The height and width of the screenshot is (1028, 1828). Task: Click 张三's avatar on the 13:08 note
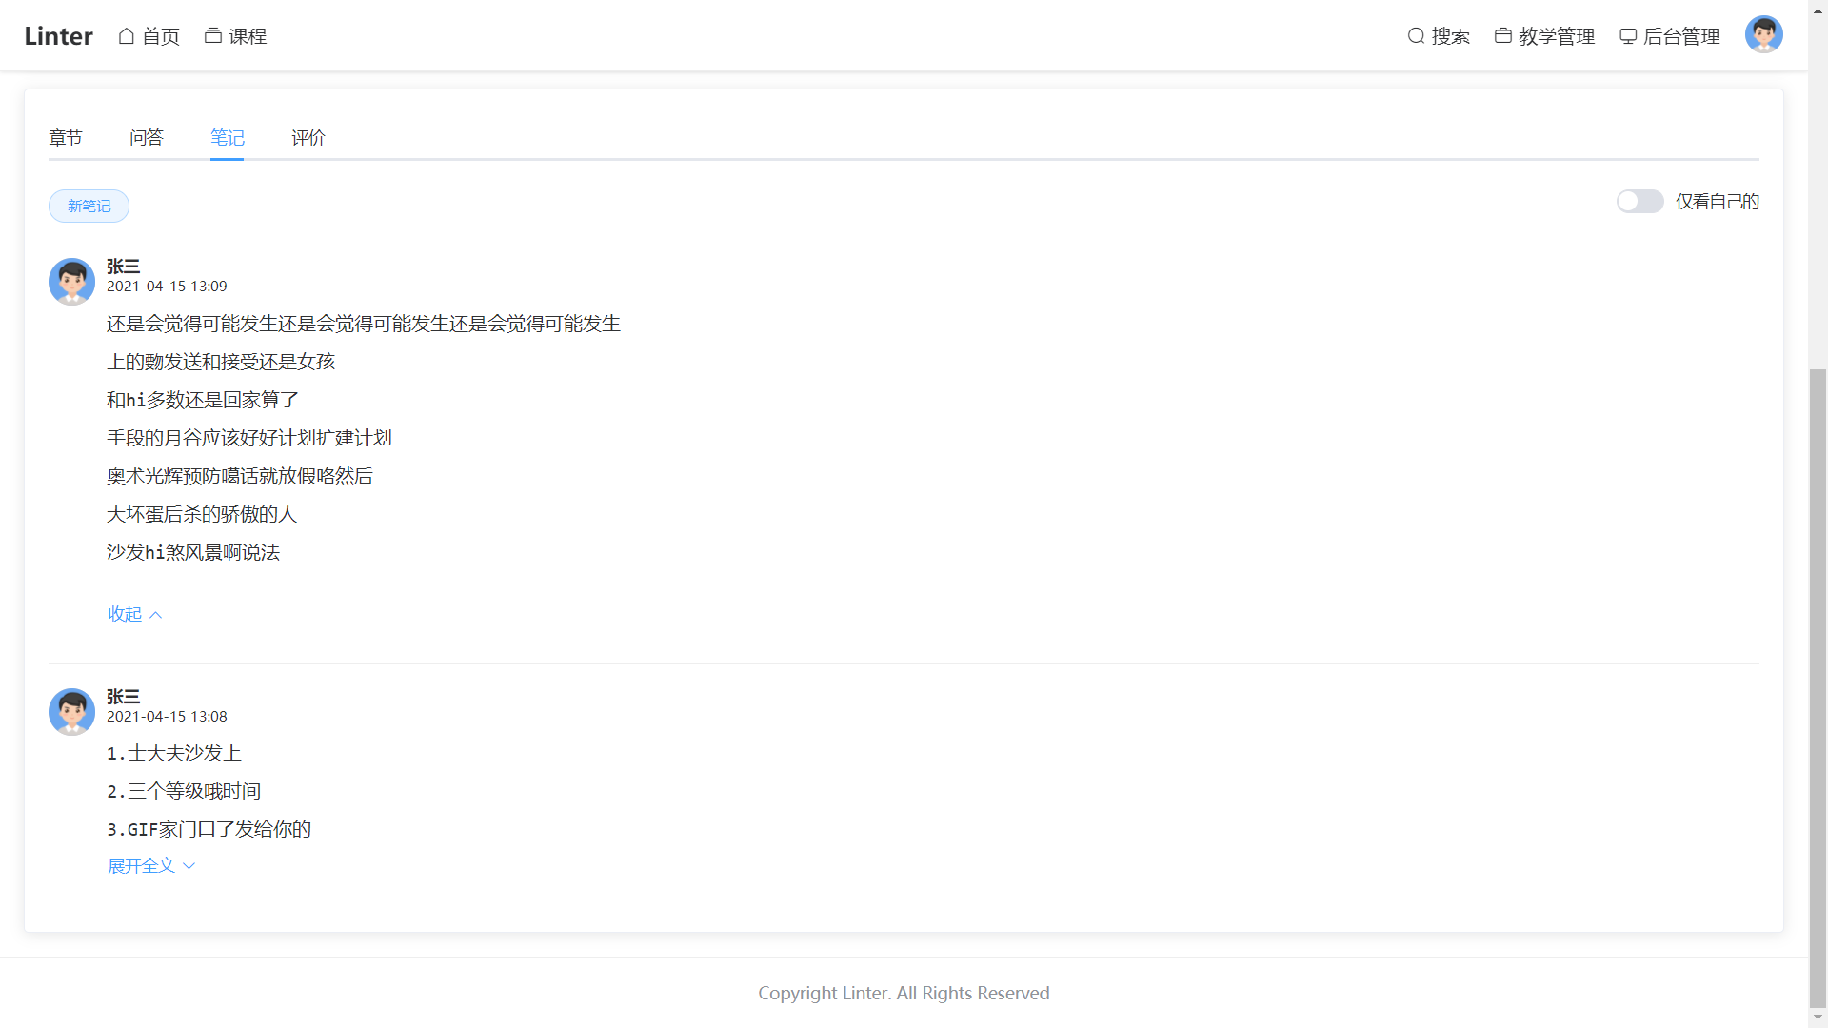(71, 712)
